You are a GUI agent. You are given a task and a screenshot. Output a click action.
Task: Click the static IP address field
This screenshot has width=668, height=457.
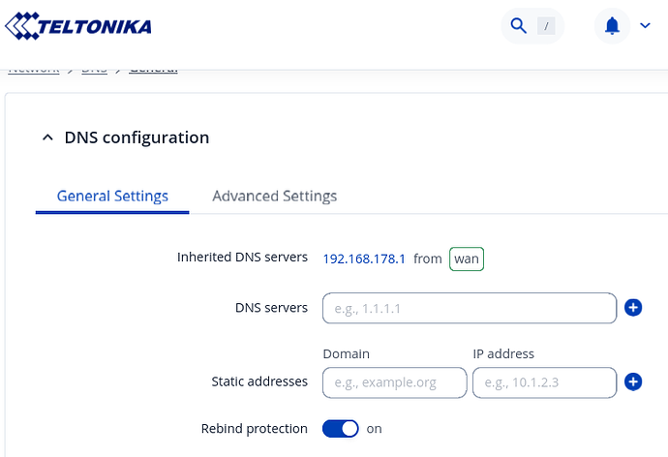click(x=543, y=382)
